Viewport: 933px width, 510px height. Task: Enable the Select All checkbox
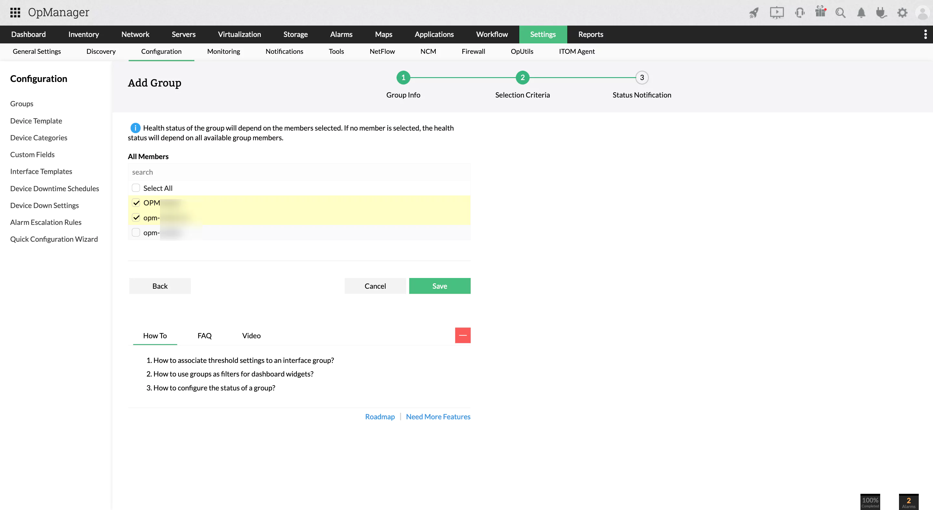tap(136, 188)
